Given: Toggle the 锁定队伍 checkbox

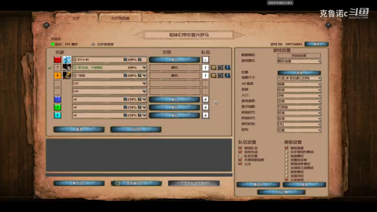Looking at the screenshot, I should [240, 148].
